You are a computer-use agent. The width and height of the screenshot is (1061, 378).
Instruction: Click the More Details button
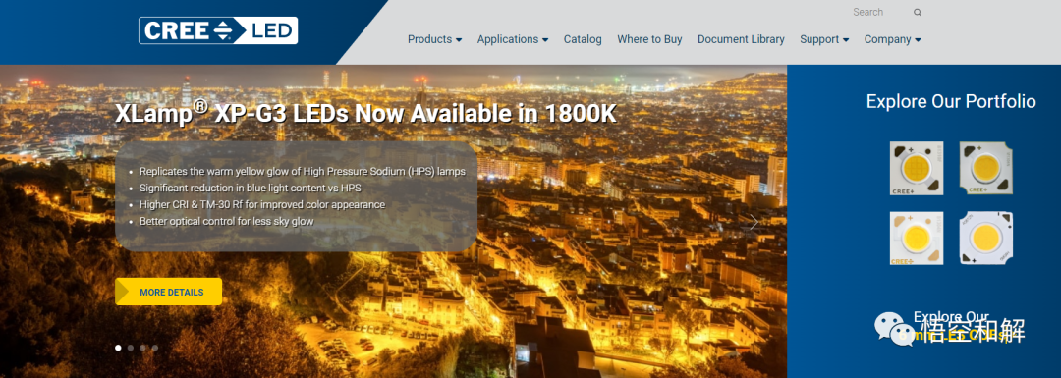tap(169, 292)
